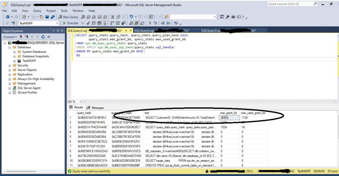
Task: Click the Undo icon in toolbar
Action: tap(131, 17)
